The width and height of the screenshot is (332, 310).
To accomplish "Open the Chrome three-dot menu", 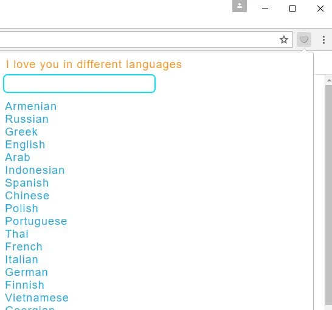I will click(323, 40).
